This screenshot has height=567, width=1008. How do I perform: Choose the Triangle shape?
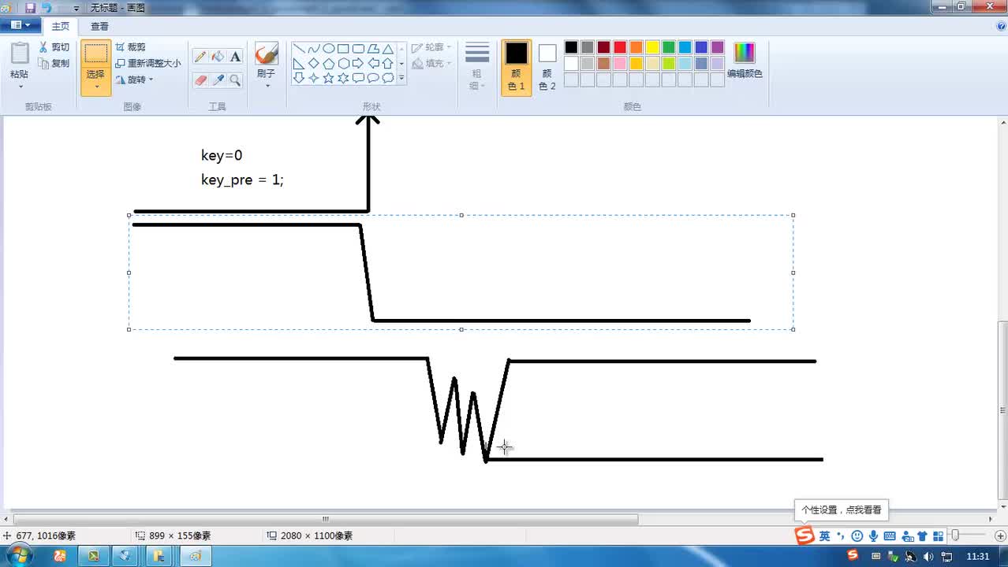[x=388, y=49]
